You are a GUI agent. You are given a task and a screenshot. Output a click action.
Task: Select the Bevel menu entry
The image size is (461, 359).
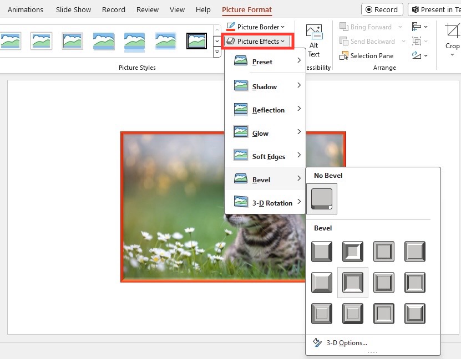click(265, 179)
